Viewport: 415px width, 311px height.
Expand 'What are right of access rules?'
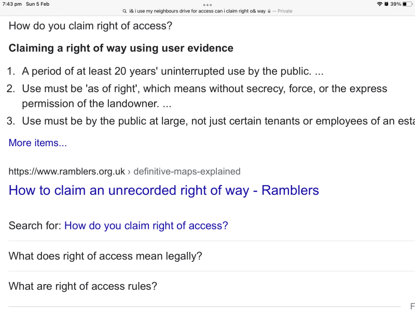[x=83, y=286]
